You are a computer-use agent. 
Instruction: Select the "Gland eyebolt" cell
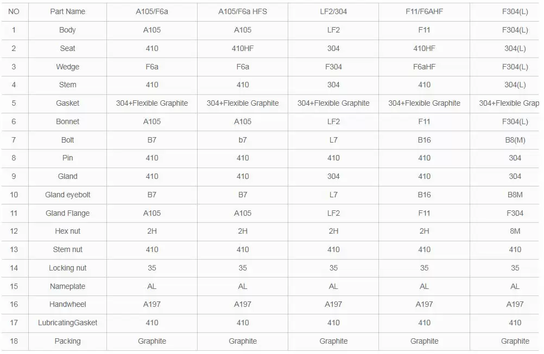(x=67, y=195)
